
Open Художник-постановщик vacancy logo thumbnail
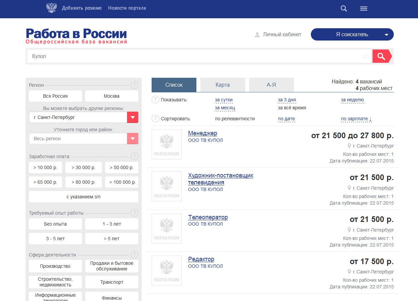click(x=167, y=186)
